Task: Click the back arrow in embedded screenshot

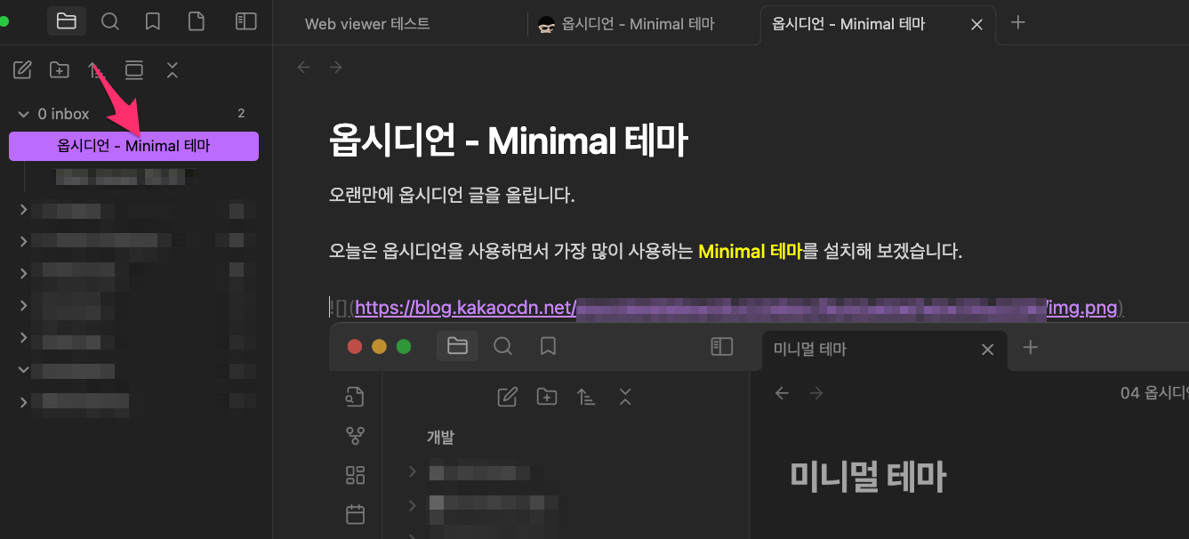Action: click(x=782, y=393)
